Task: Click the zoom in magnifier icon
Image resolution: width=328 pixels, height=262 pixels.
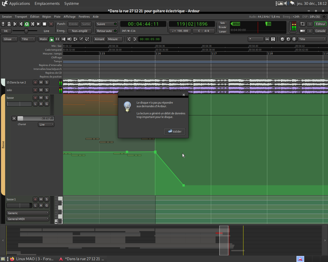Action: point(288,39)
